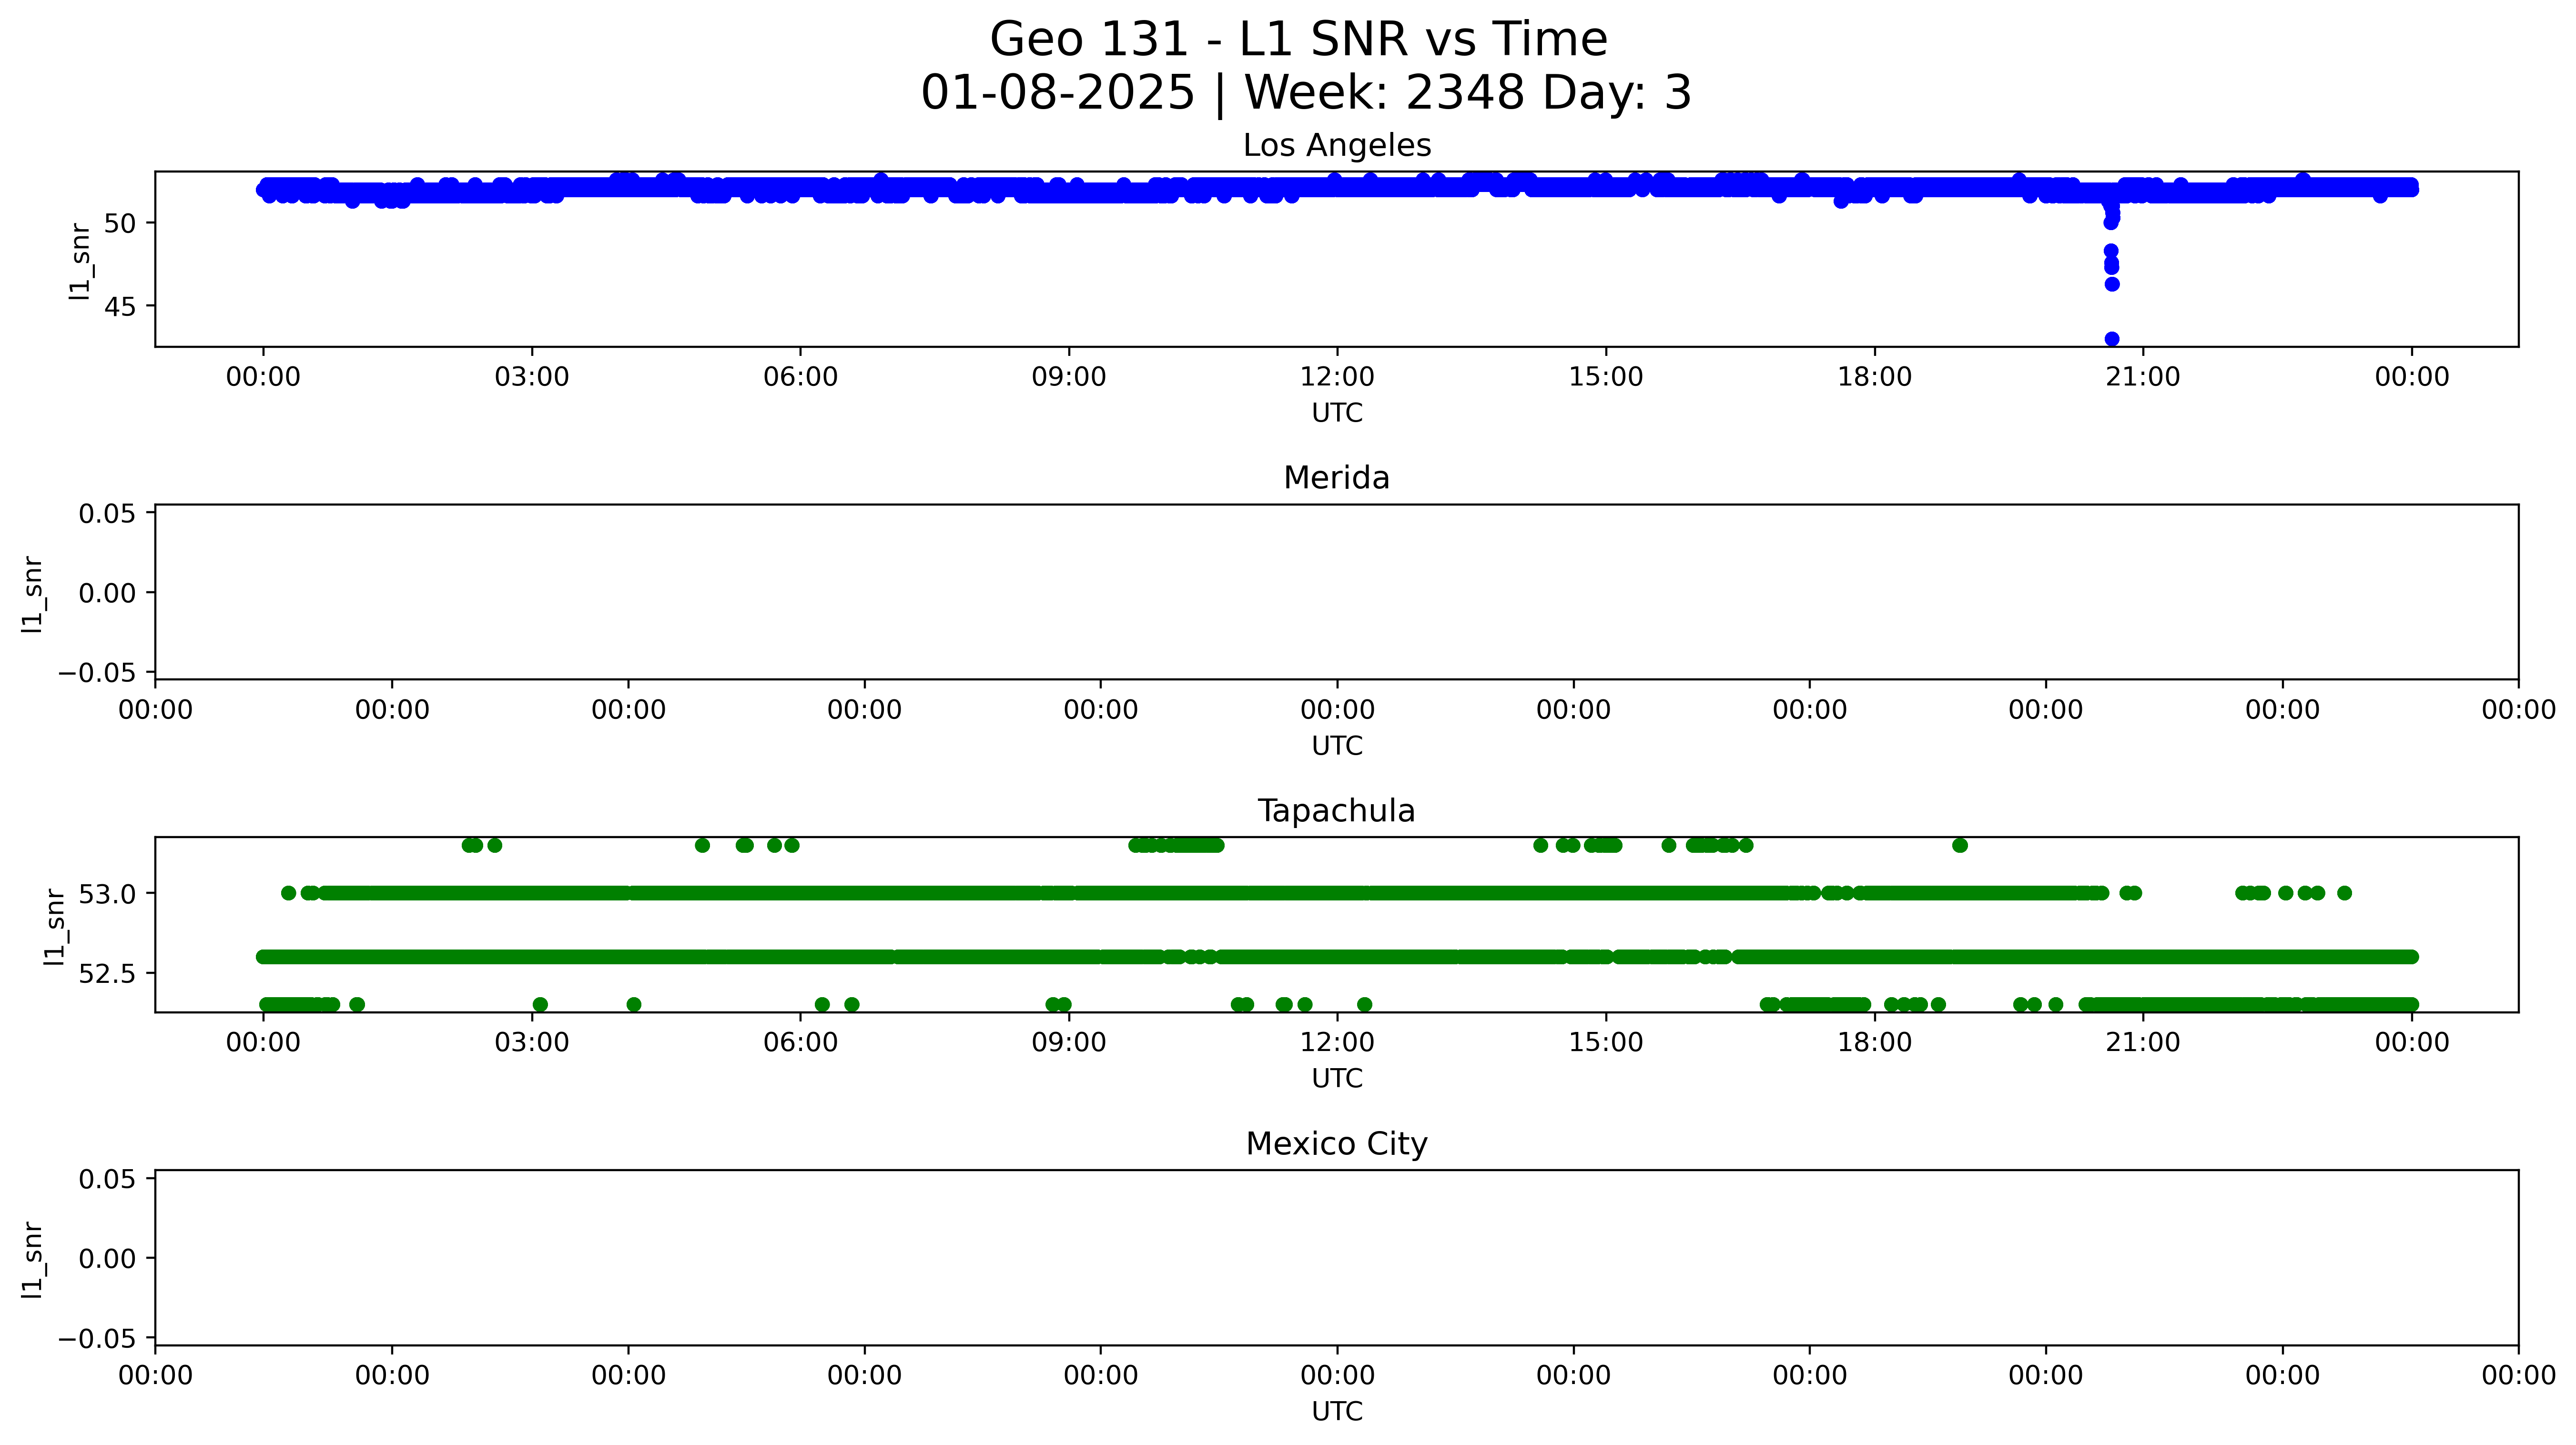Click the 12:00 tick label on the Los Angeles axis
The width and height of the screenshot is (2576, 1445).
(1336, 377)
